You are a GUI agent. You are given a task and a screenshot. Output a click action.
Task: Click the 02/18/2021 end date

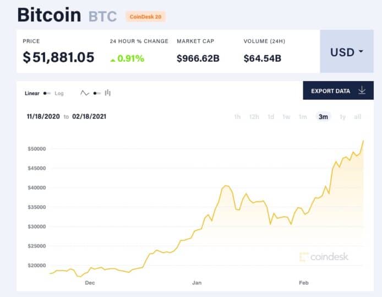click(89, 117)
